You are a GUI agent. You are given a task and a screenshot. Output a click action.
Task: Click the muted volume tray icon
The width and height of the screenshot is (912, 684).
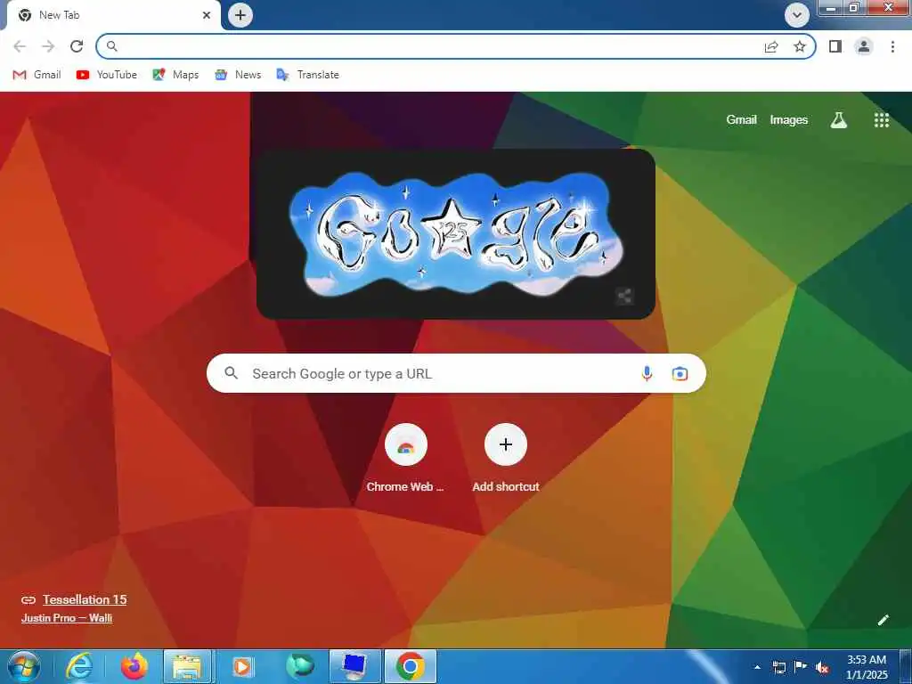point(822,667)
